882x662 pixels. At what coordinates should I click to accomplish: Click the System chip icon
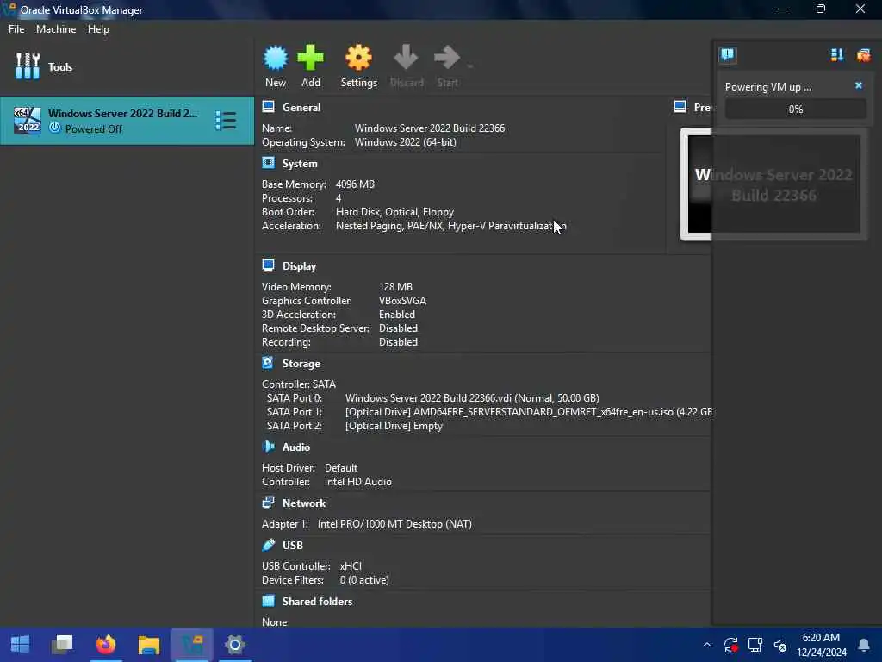pos(269,163)
